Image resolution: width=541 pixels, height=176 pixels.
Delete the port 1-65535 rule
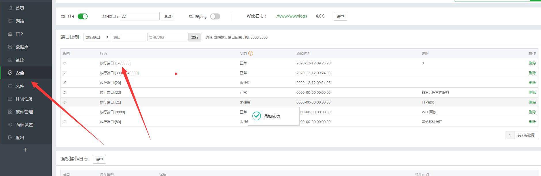(x=532, y=63)
